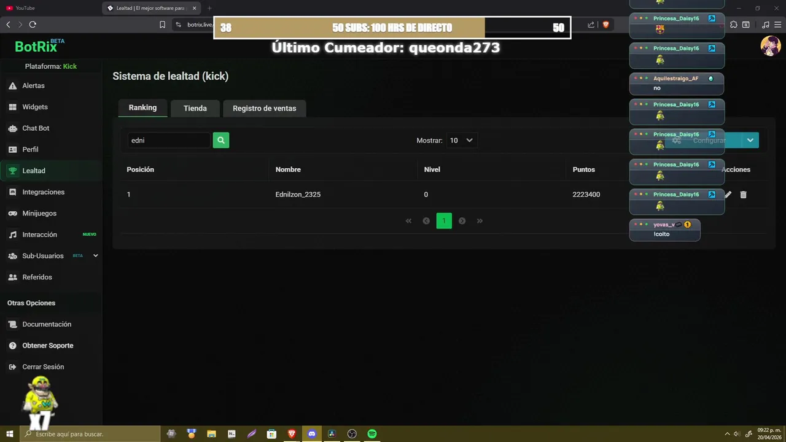
Task: Bookmark this page in the address bar
Action: click(162, 25)
